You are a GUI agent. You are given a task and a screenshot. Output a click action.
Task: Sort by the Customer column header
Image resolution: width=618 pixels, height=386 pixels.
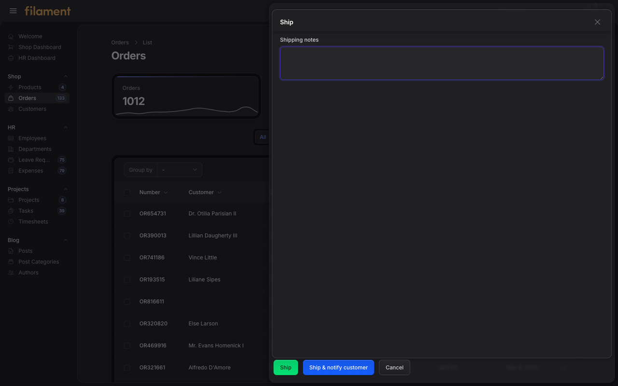205,193
